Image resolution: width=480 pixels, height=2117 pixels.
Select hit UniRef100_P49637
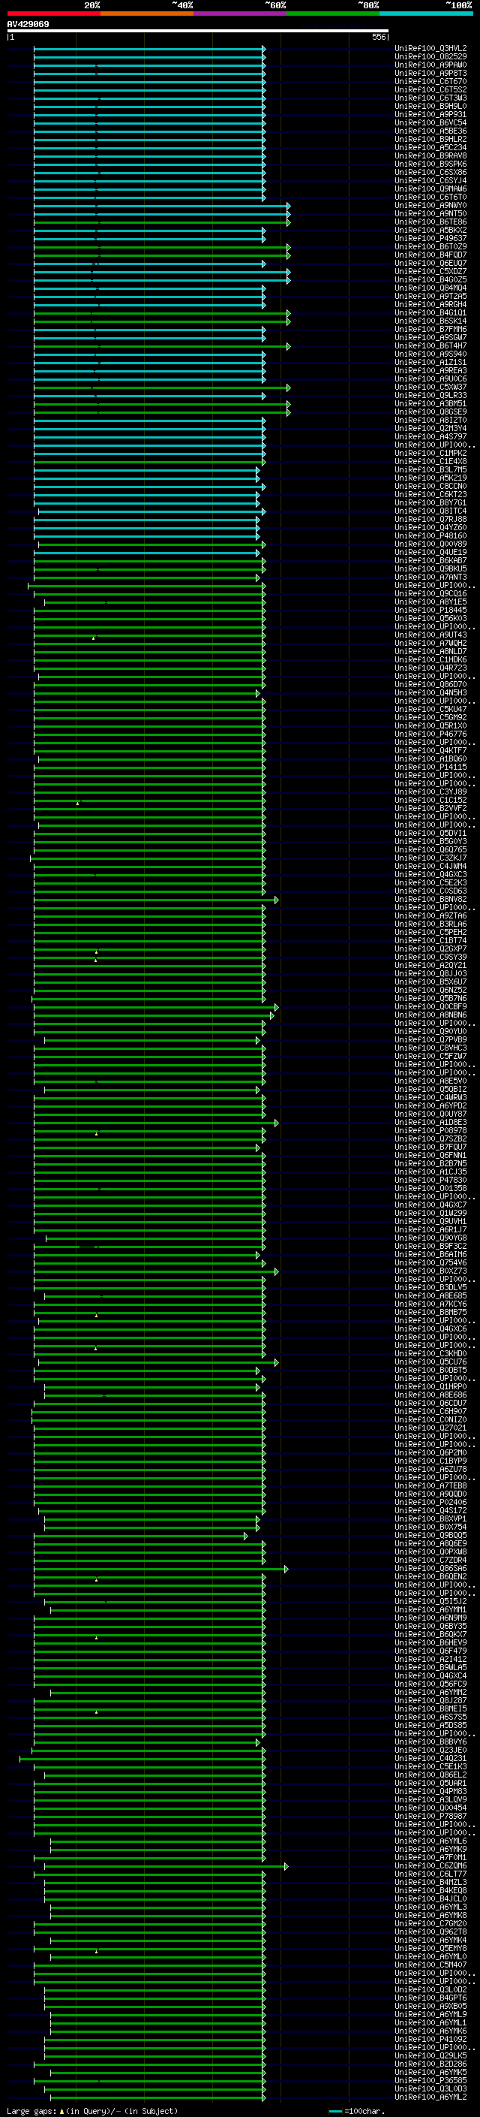(x=430, y=238)
